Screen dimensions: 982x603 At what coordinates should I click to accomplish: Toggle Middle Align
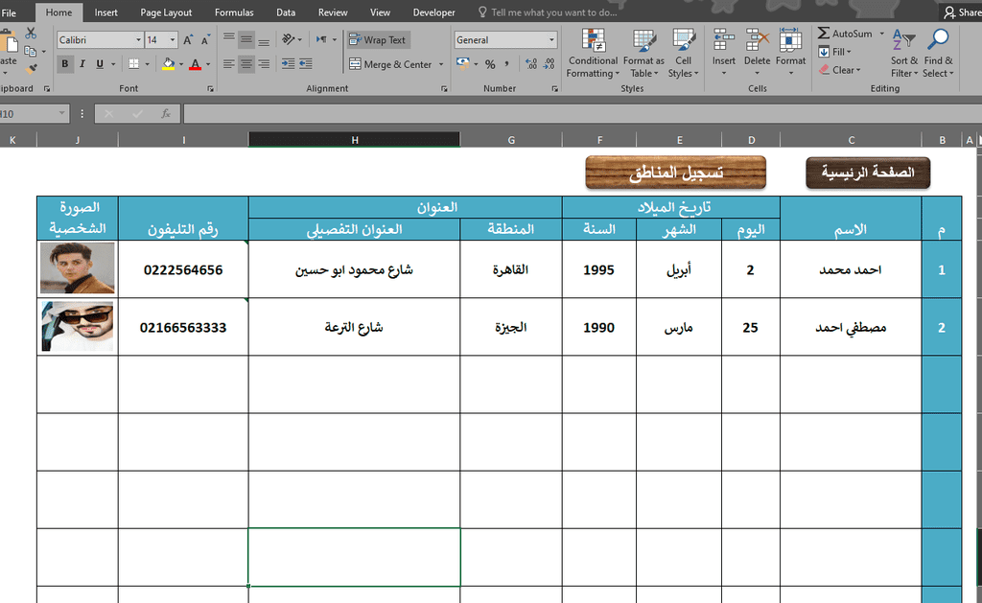point(246,39)
